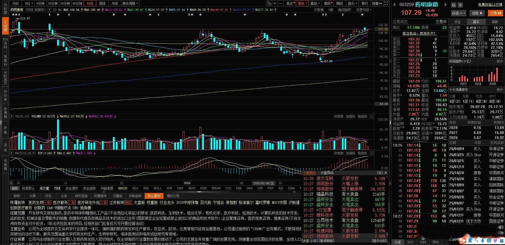
Task: Open help icon for MACD indicator
Action: pyautogui.click(x=12, y=153)
